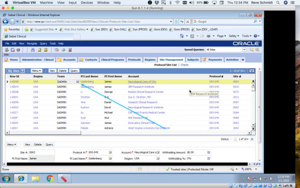Click the Internet Explorer back arrow
The height and width of the screenshot is (188, 300).
pos(5,22)
